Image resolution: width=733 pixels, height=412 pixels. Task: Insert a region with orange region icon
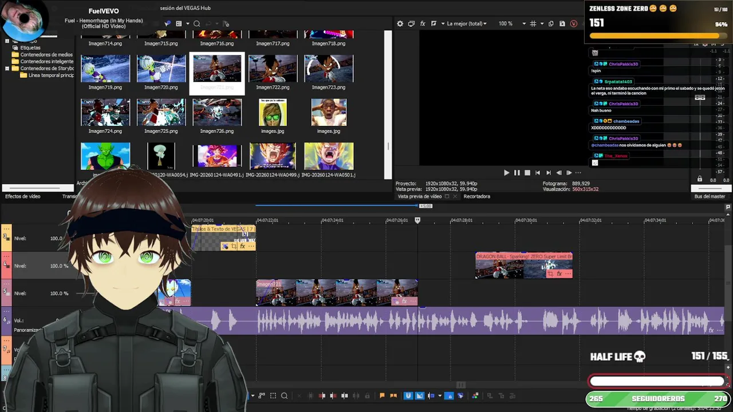coord(393,395)
